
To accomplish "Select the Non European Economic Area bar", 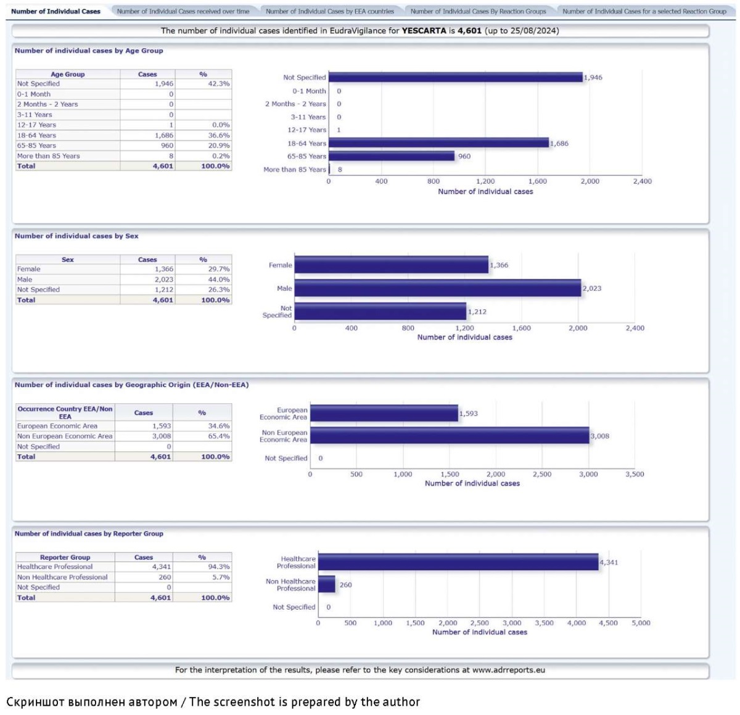I will pos(450,436).
